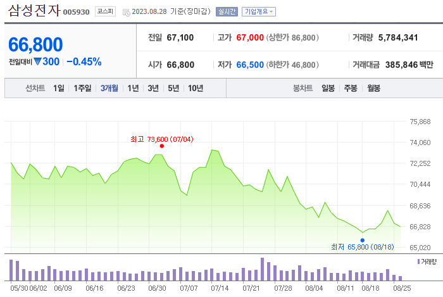Click the 05/30 date label
Image resolution: width=443 pixels, height=297 pixels.
(x=19, y=288)
